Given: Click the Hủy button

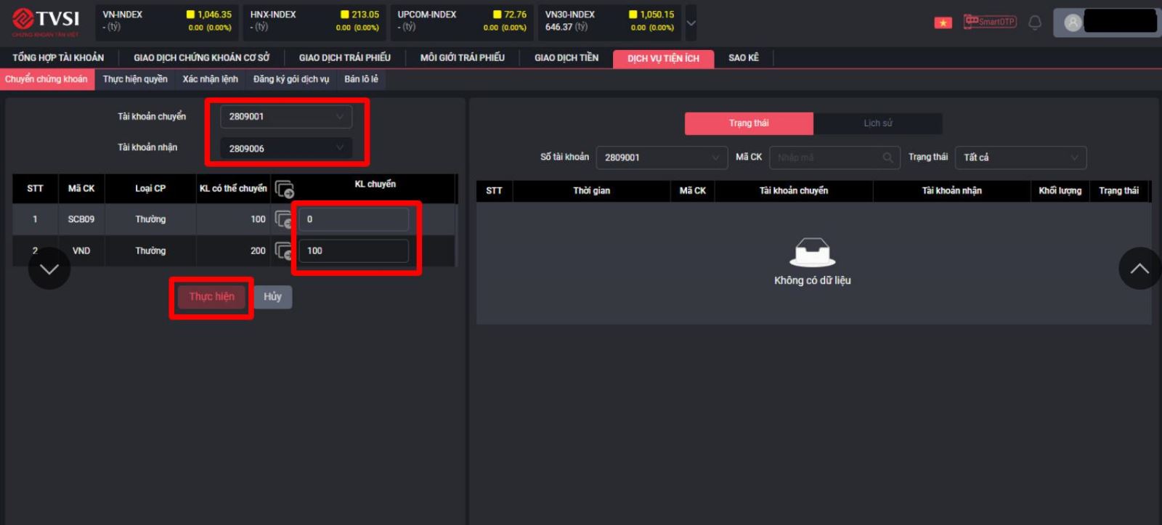Looking at the screenshot, I should coord(272,297).
